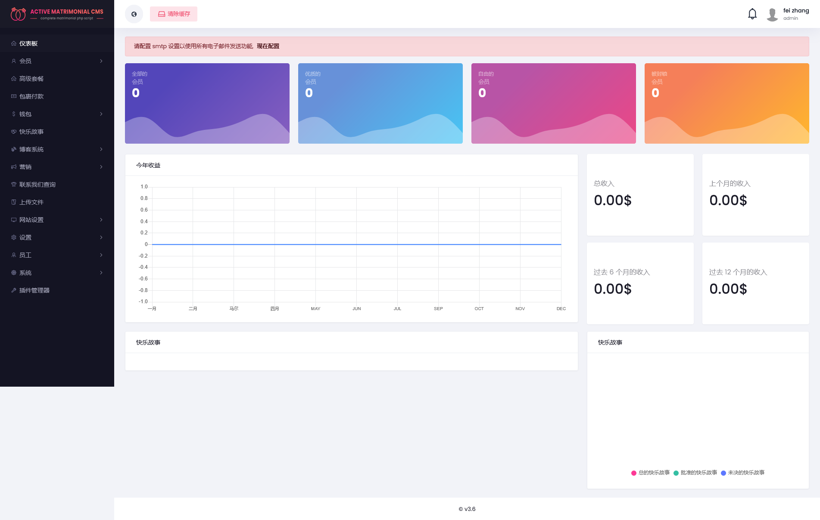Toggle the 批准的快乐故事 green legend item

pos(695,473)
